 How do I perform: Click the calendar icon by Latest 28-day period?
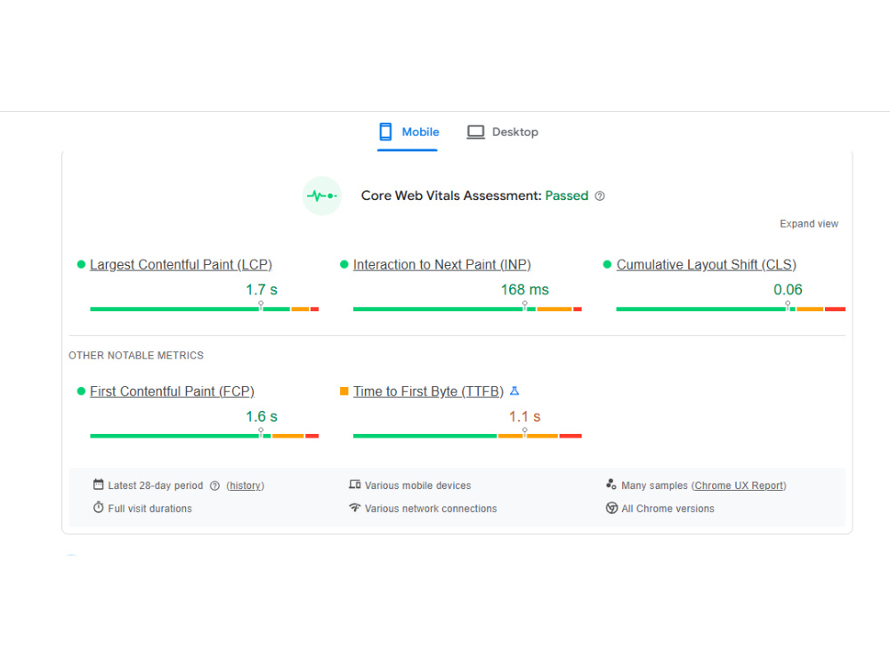pos(98,485)
